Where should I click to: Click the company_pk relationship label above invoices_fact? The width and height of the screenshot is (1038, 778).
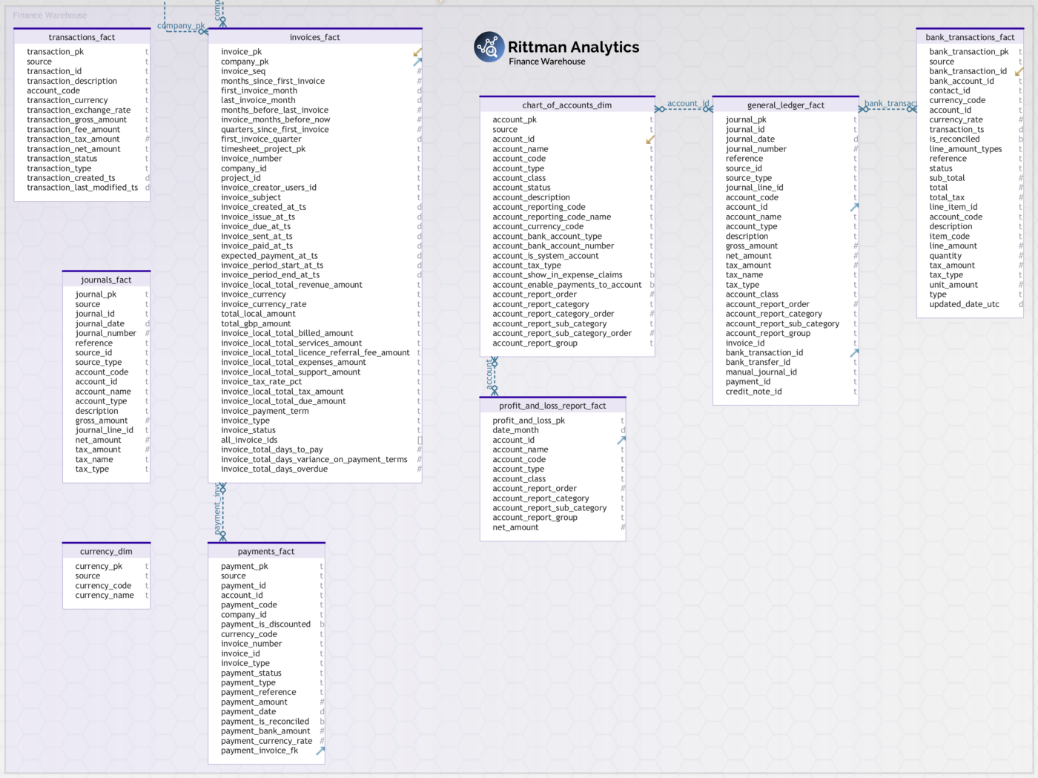[180, 26]
